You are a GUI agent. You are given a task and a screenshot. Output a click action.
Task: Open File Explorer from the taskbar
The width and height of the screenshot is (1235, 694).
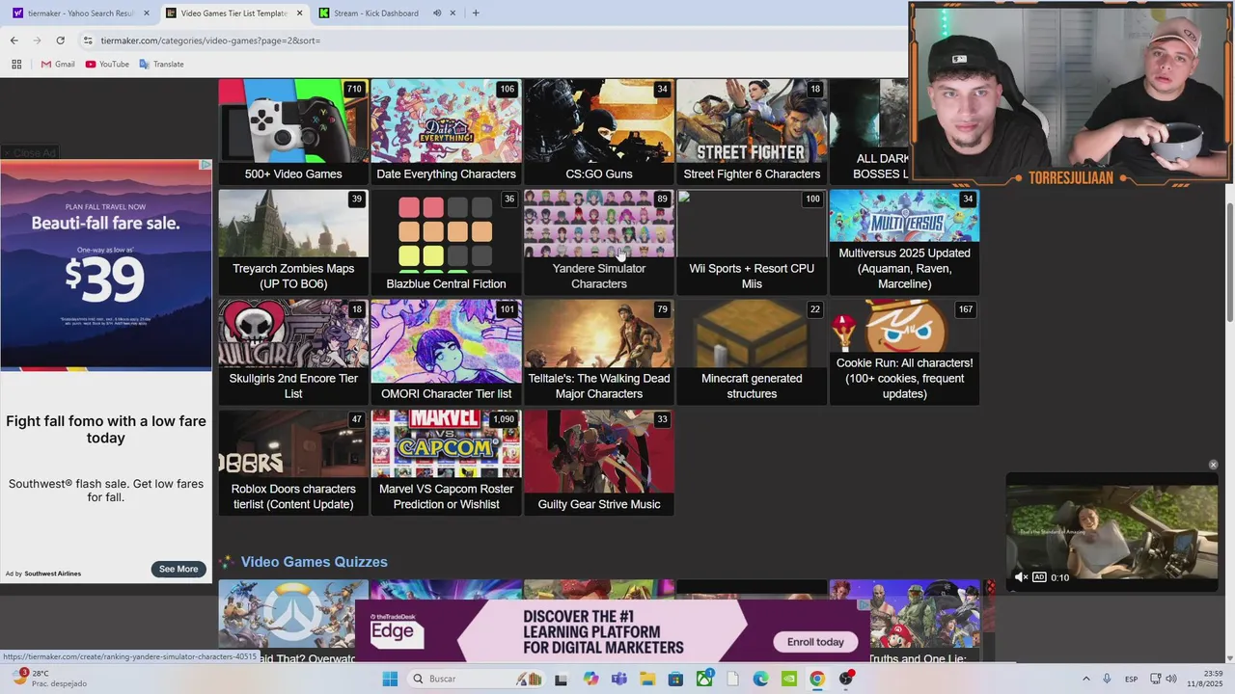tap(647, 679)
